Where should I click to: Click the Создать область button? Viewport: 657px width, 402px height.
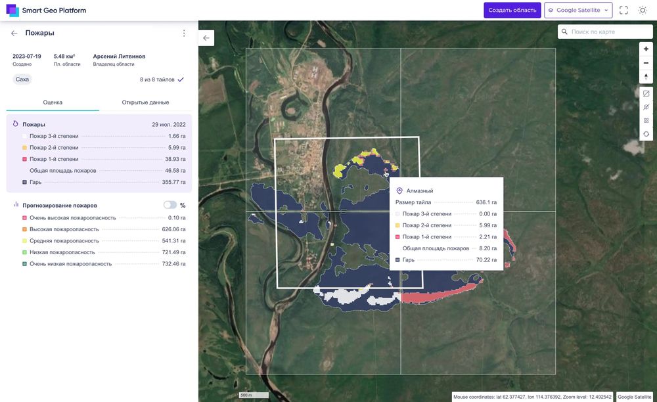pos(512,10)
